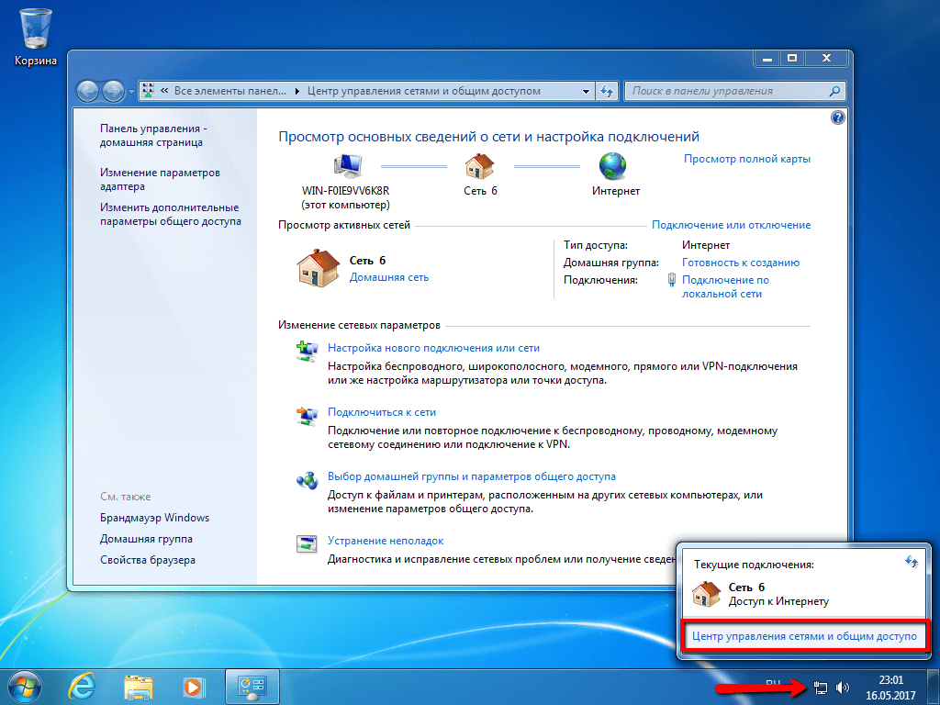Viewport: 940px width, 705px height.
Task: Open Internet Explorer from the taskbar
Action: [x=82, y=686]
